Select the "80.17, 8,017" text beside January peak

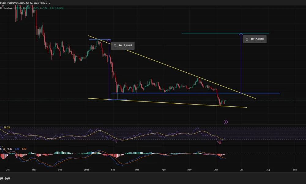point(125,46)
